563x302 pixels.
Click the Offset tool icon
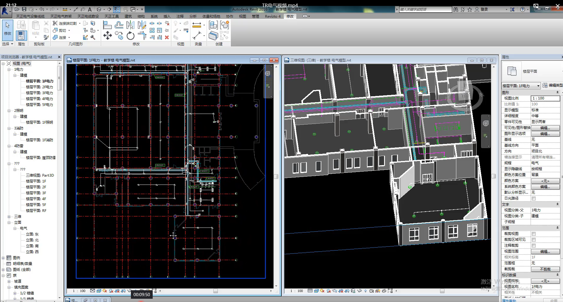click(x=119, y=25)
